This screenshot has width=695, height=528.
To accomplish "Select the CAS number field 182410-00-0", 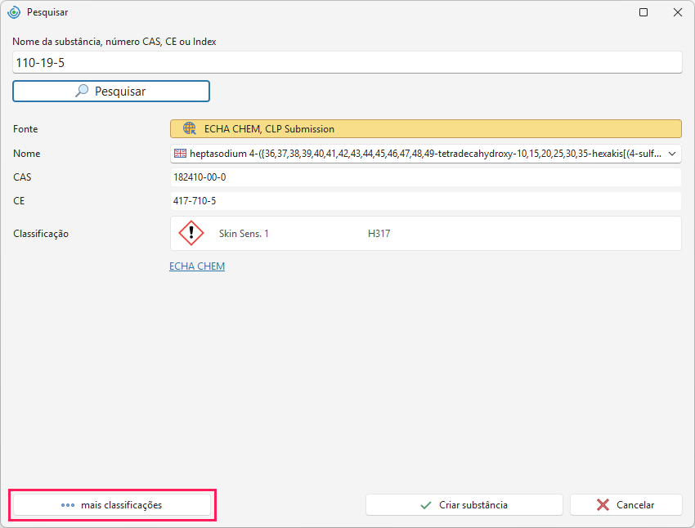I will point(425,177).
